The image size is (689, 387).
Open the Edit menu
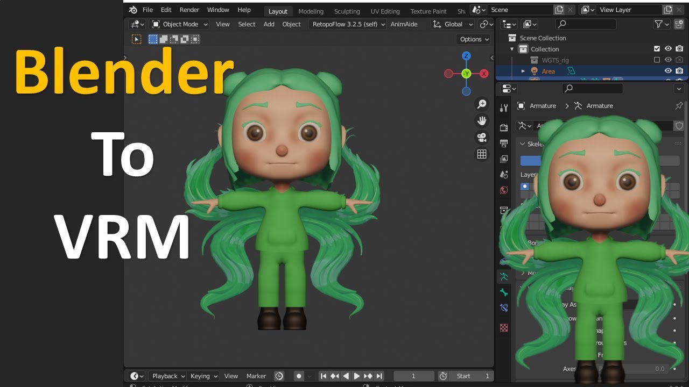tap(166, 10)
